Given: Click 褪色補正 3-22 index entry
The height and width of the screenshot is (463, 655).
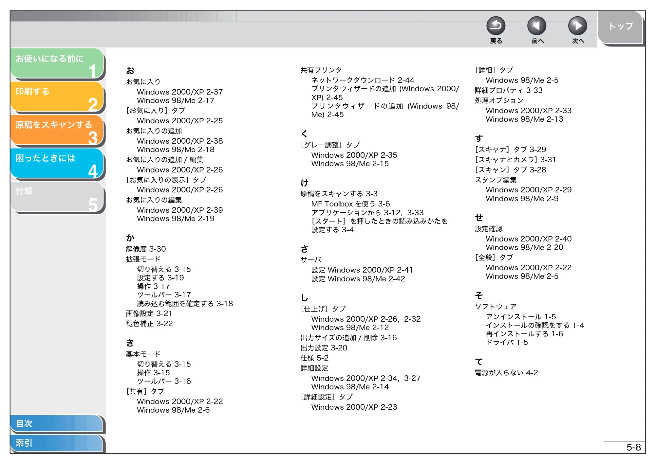Looking at the screenshot, I should [149, 324].
